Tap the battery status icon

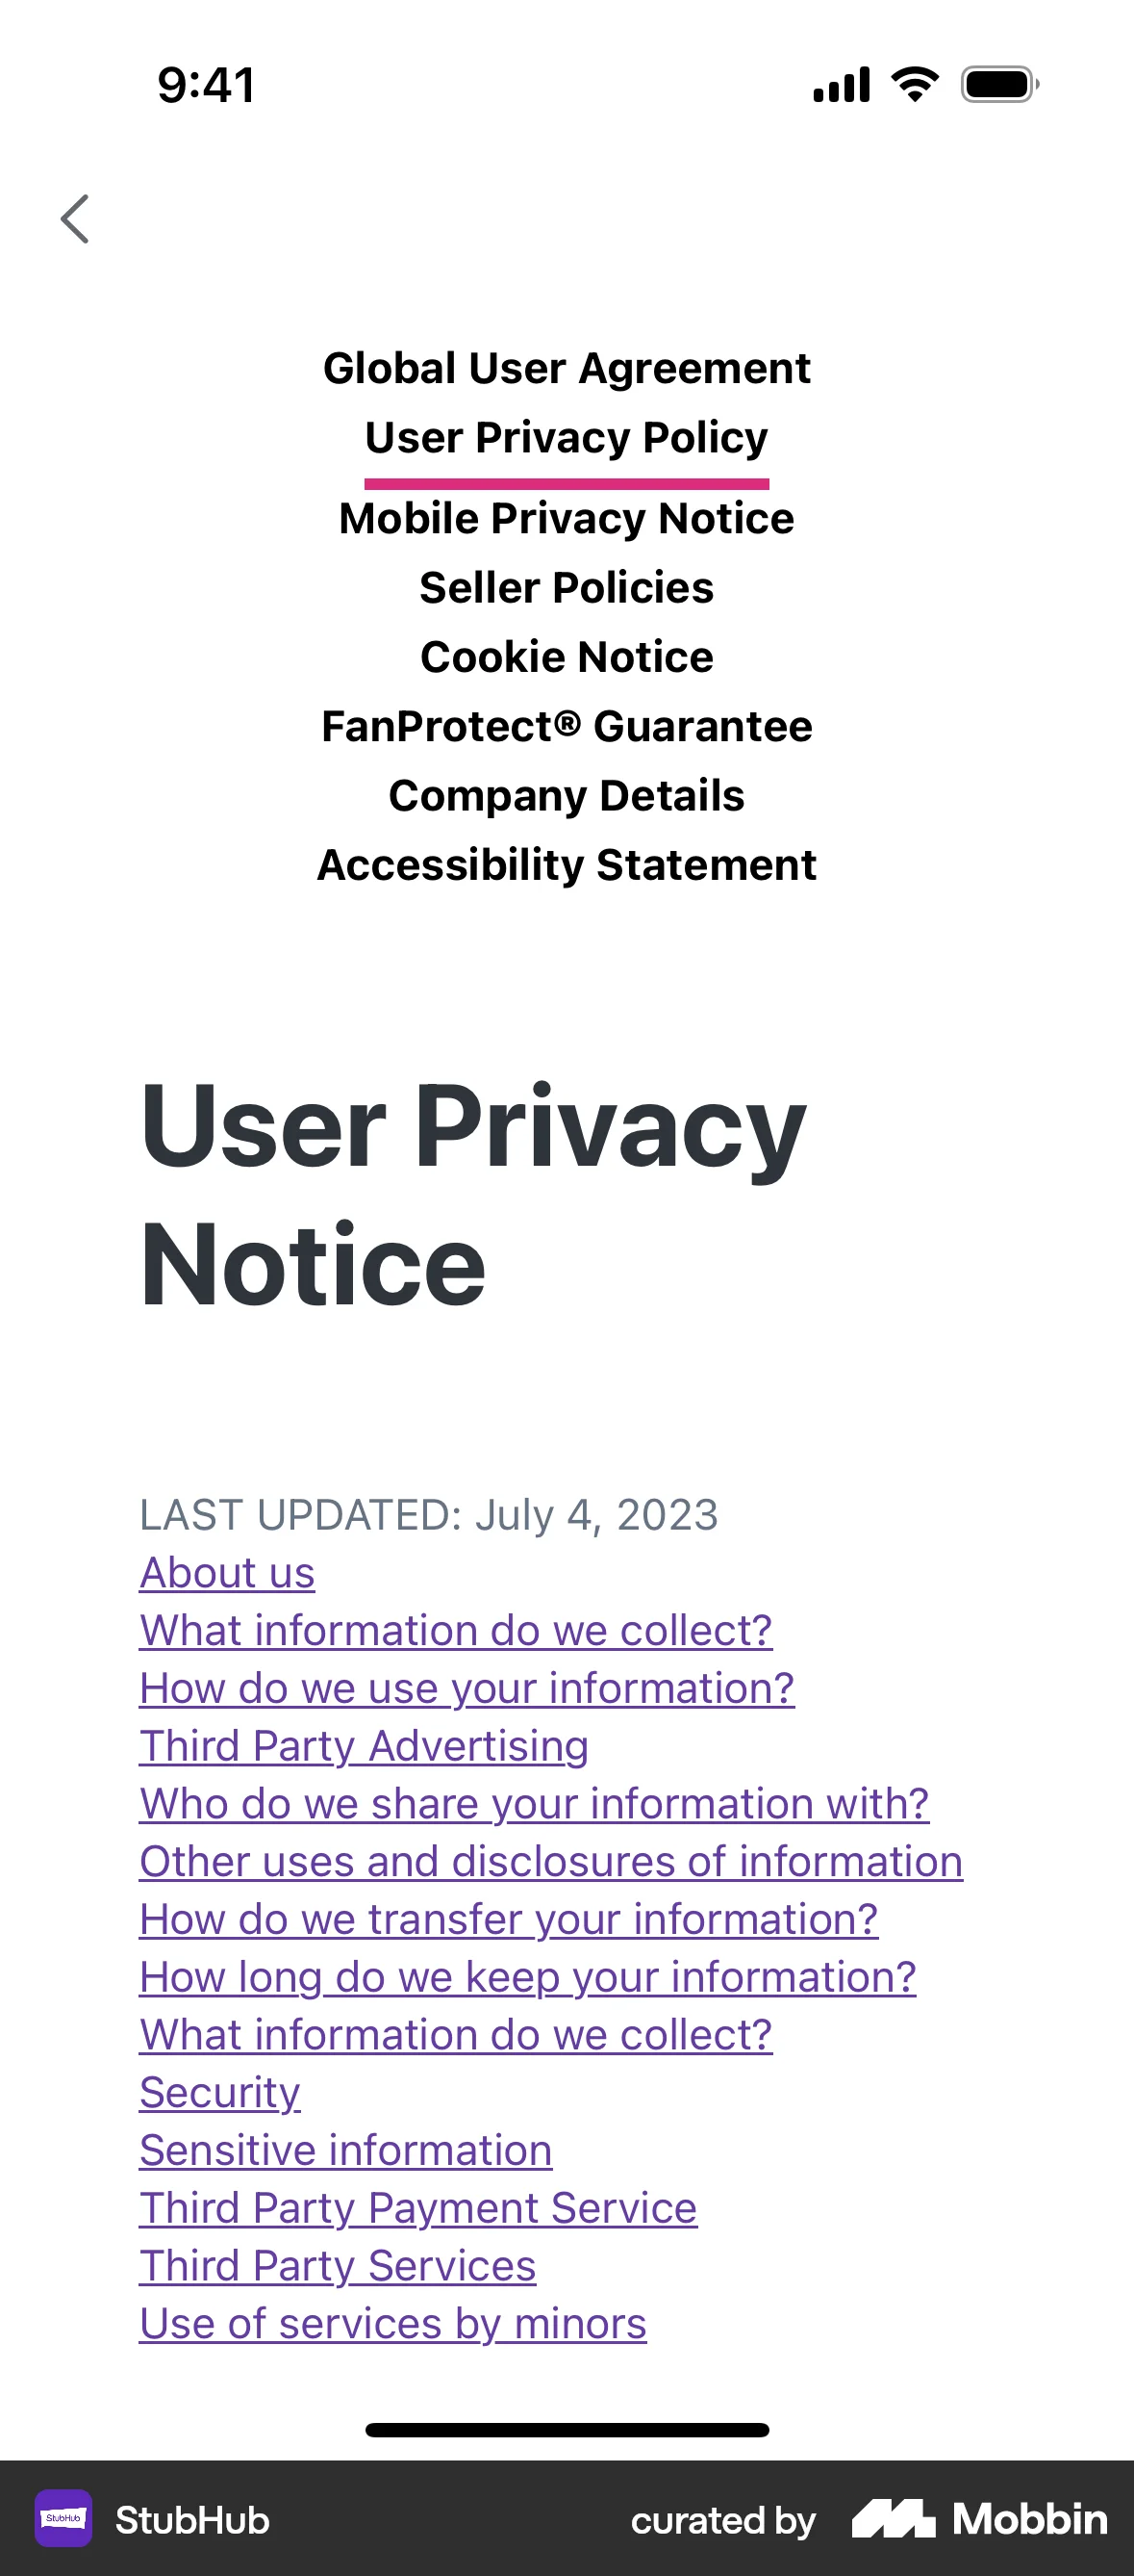click(999, 84)
